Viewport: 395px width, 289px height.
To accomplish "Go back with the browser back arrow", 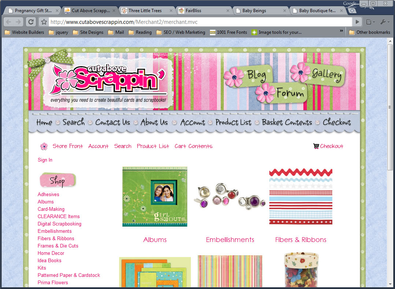I will (x=9, y=22).
